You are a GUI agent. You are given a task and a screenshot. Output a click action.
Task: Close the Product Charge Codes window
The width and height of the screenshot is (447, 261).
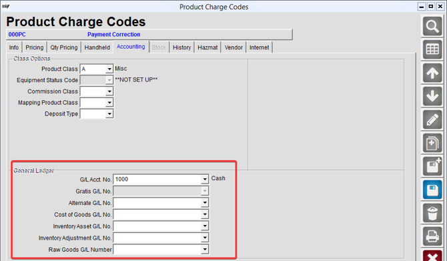click(440, 7)
